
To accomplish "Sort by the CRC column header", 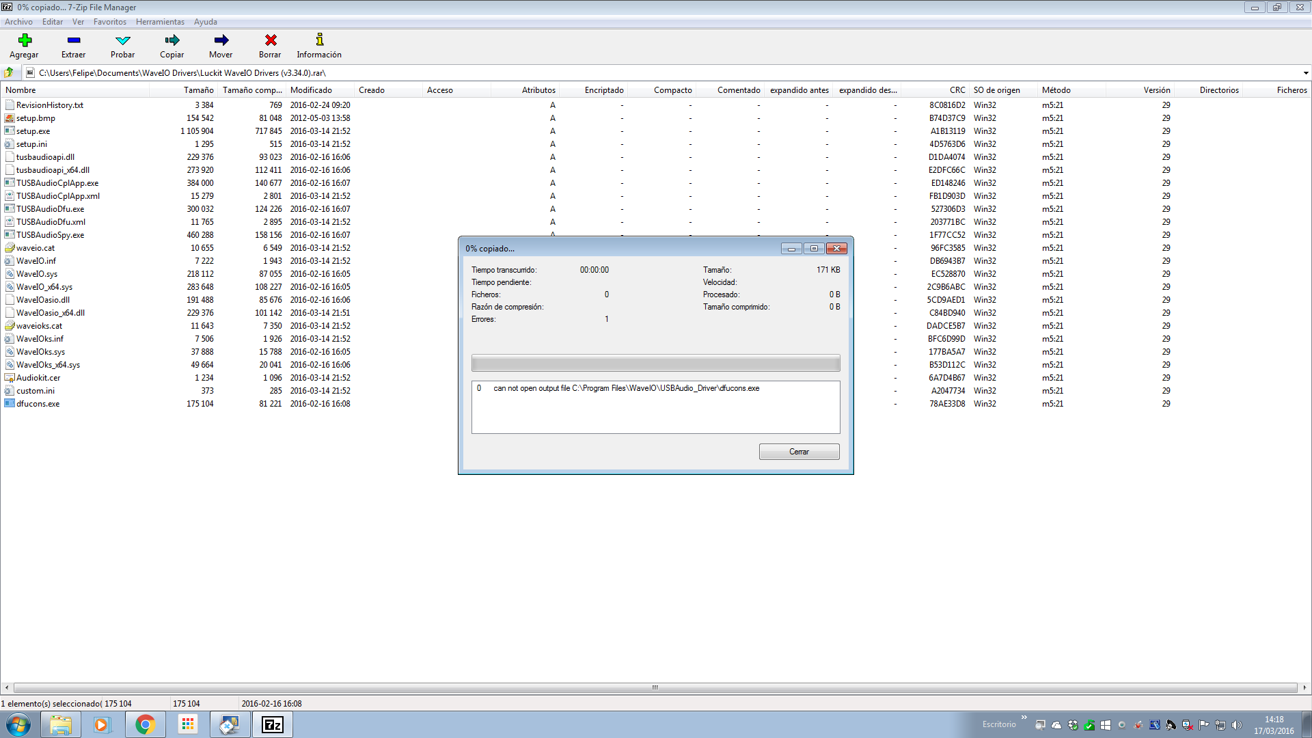I will pos(935,90).
